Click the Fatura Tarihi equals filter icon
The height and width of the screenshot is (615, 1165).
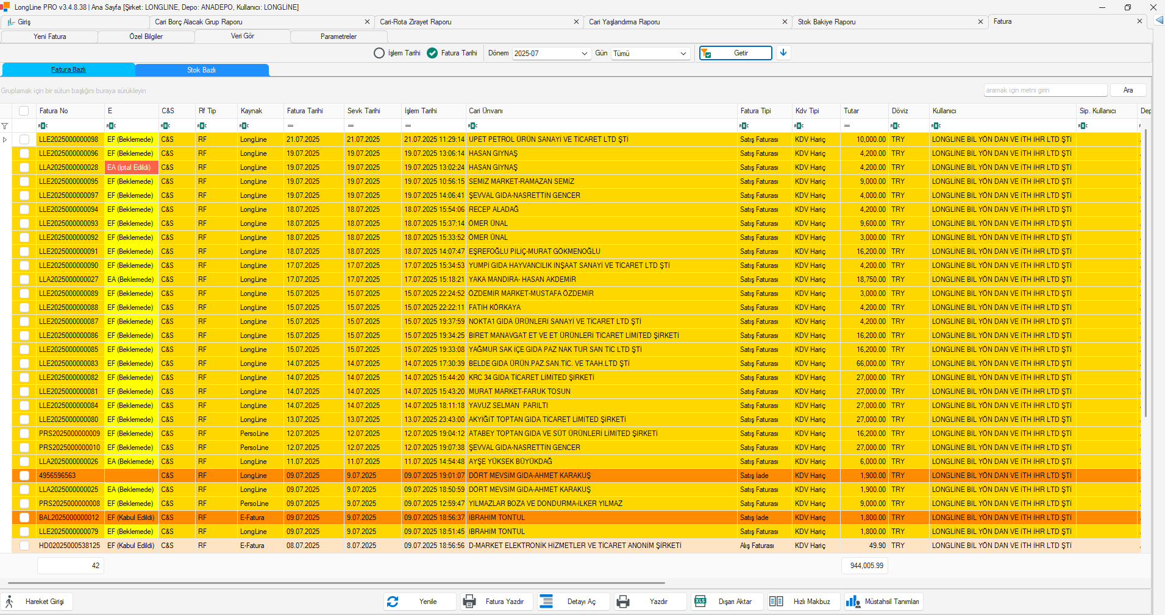290,125
